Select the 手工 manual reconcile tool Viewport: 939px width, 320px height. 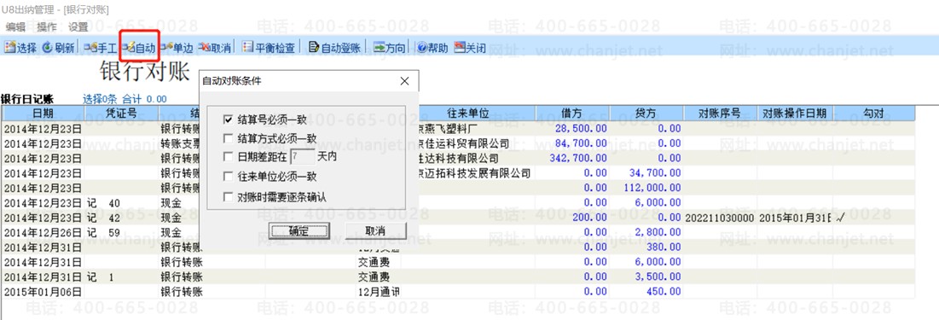pyautogui.click(x=100, y=48)
